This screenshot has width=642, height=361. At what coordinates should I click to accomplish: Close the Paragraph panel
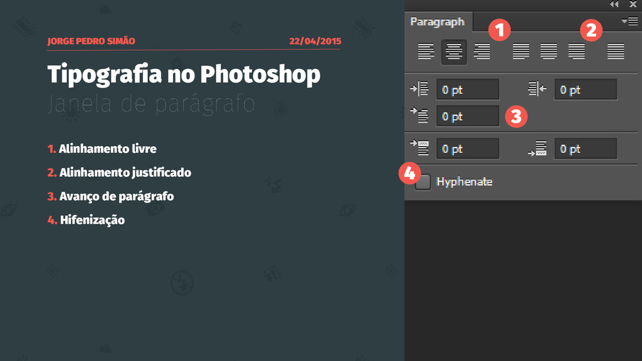pos(633,4)
